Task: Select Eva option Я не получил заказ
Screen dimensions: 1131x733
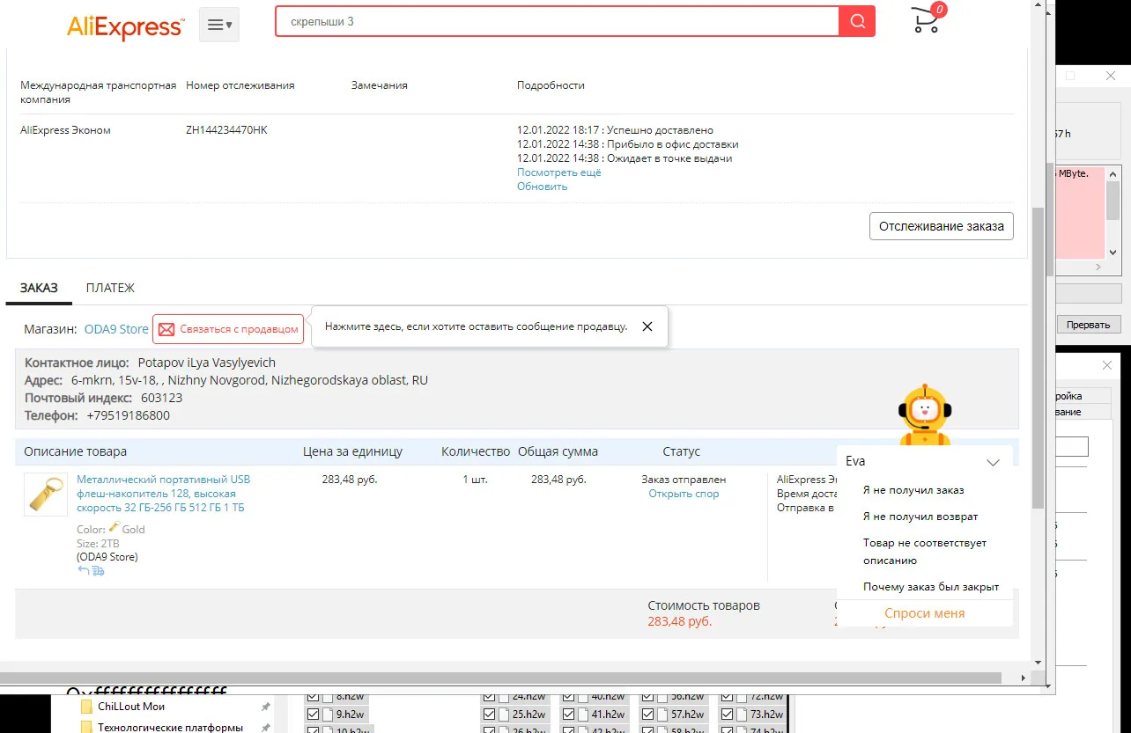Action: pos(913,490)
